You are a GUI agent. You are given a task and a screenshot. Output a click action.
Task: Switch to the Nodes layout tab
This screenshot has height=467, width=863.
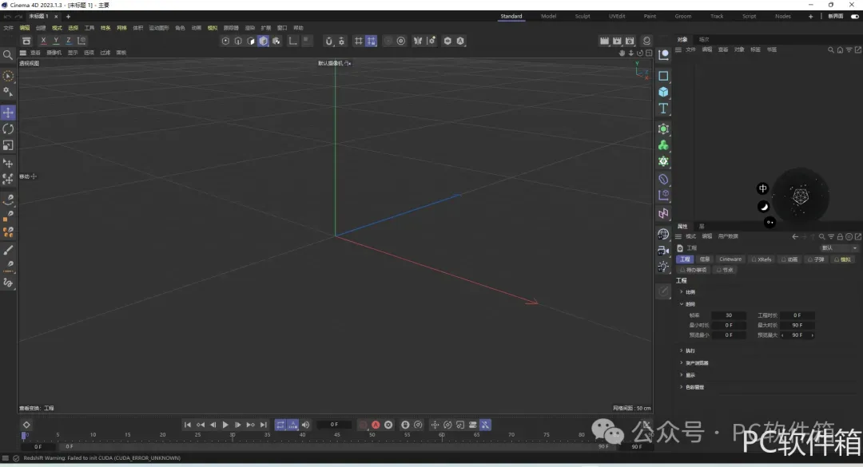[782, 16]
